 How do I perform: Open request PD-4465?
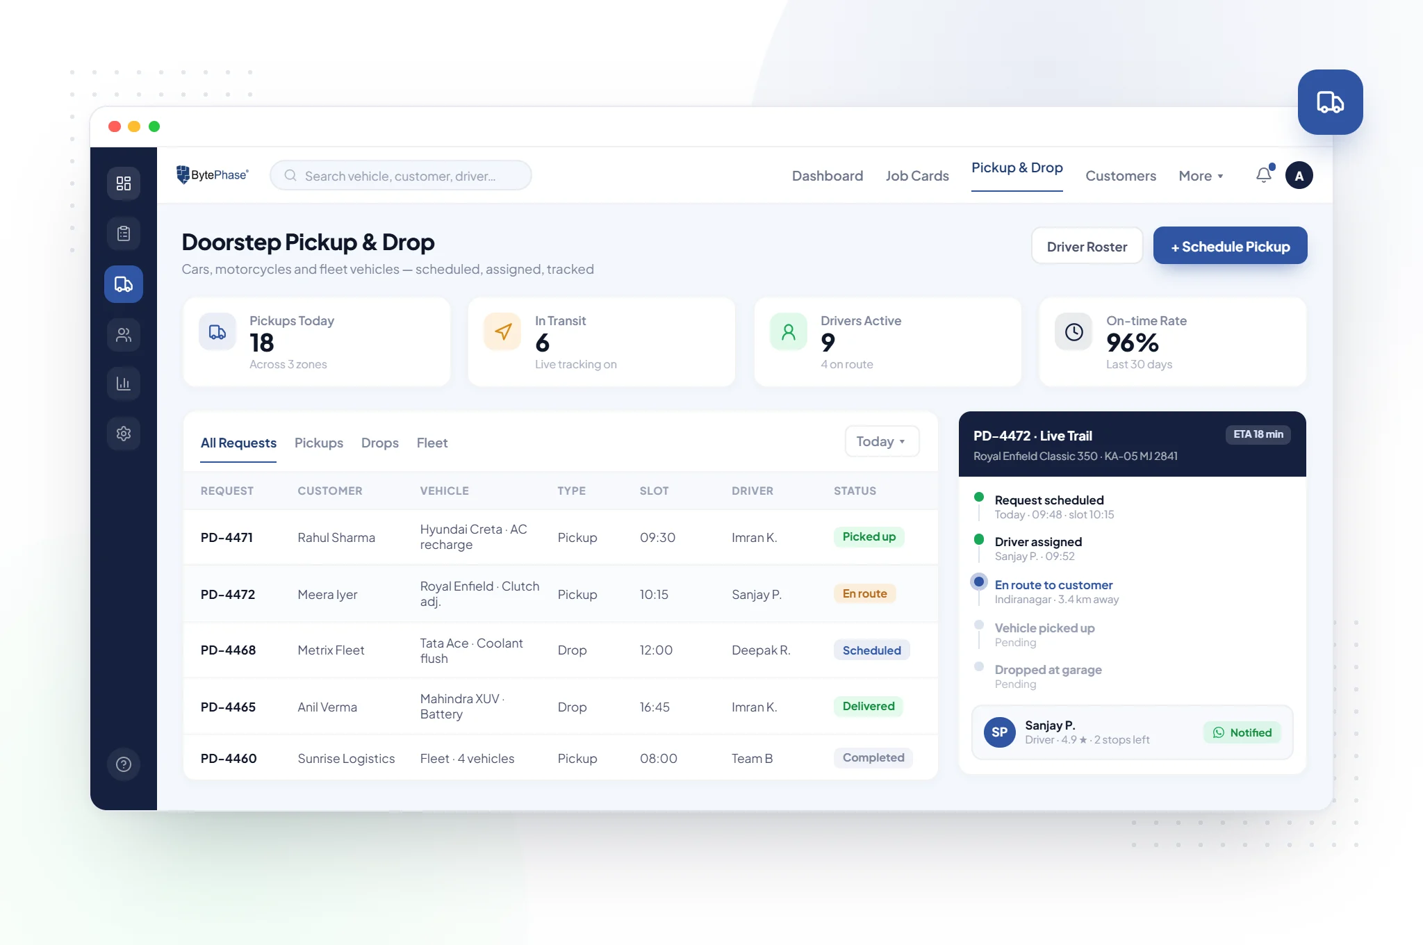[228, 707]
